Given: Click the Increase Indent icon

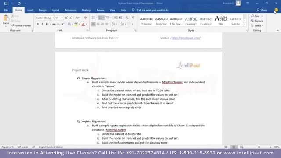Looking at the screenshot, I should (121, 18).
